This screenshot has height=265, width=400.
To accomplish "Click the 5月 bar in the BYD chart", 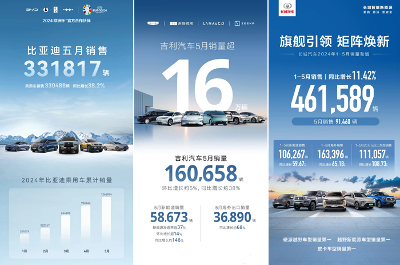I will click(106, 222).
